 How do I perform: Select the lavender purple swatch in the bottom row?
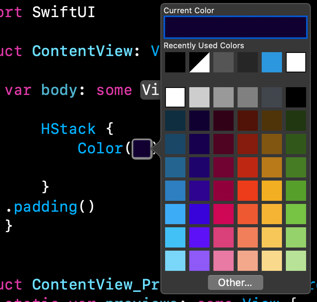(x=199, y=261)
